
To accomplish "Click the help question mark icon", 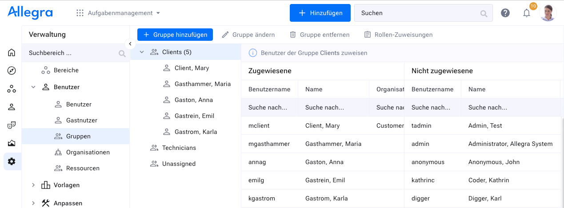I will pyautogui.click(x=505, y=13).
